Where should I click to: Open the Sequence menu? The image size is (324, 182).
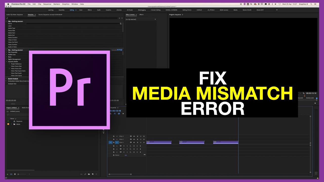(x=47, y=4)
